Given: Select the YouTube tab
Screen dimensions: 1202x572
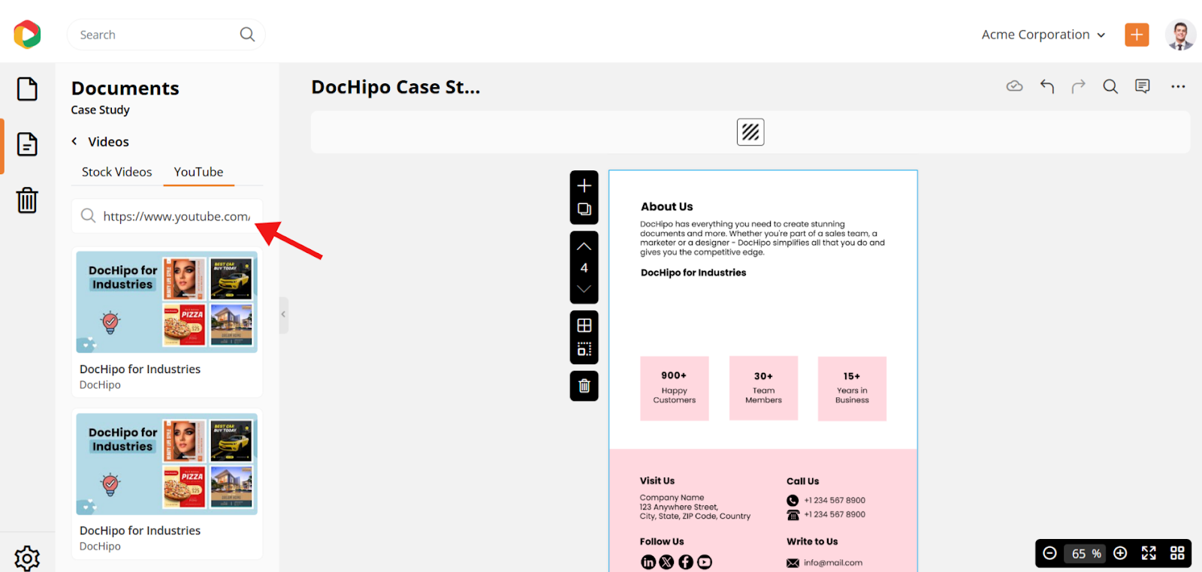Looking at the screenshot, I should 198,172.
